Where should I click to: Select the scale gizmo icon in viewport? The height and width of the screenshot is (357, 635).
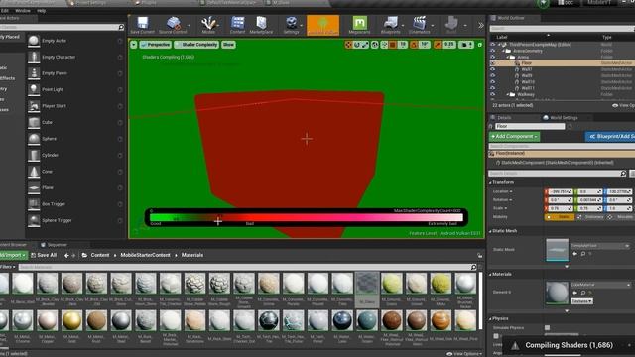tap(365, 45)
